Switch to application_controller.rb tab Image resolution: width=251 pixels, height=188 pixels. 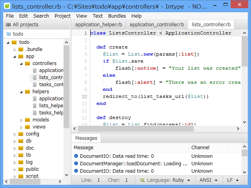point(157,25)
